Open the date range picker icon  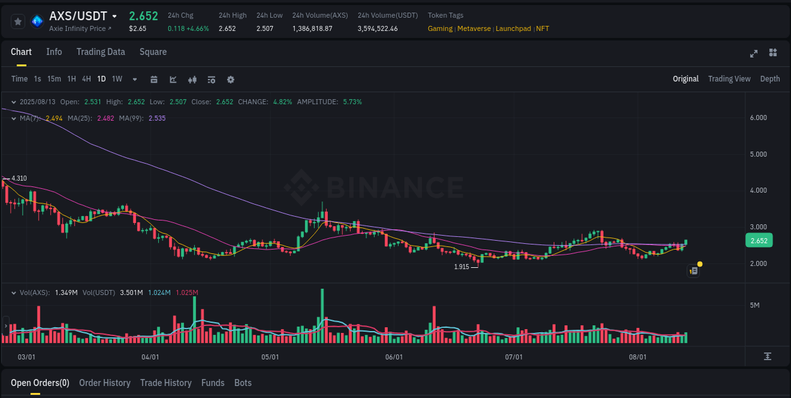pyautogui.click(x=154, y=80)
